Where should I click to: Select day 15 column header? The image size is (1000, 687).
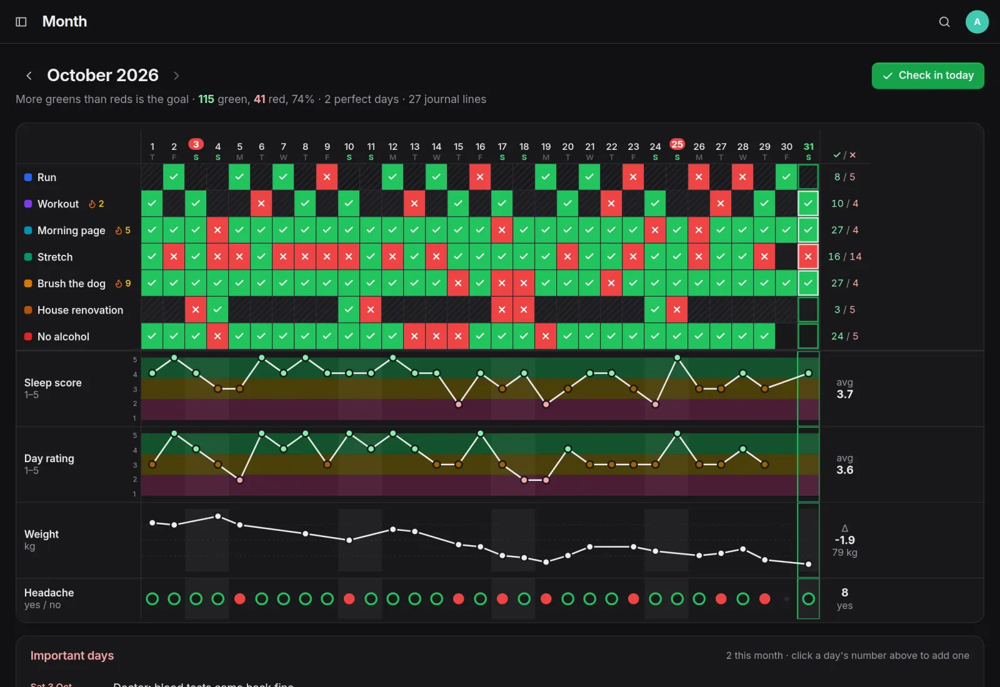pos(458,151)
